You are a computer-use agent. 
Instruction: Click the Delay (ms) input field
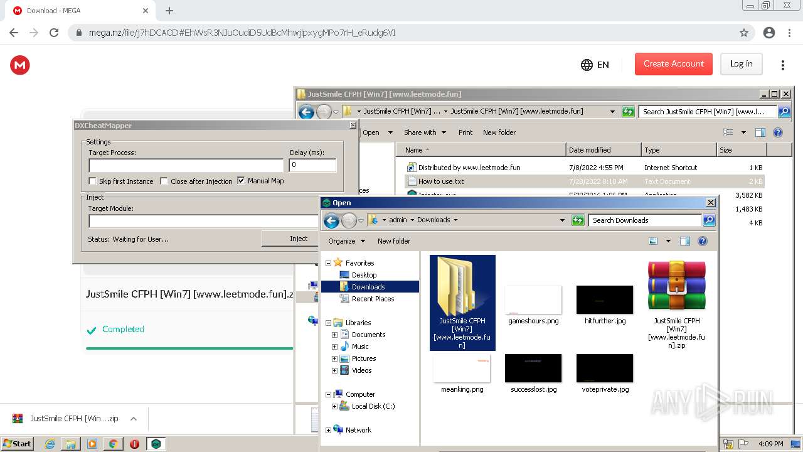click(312, 165)
